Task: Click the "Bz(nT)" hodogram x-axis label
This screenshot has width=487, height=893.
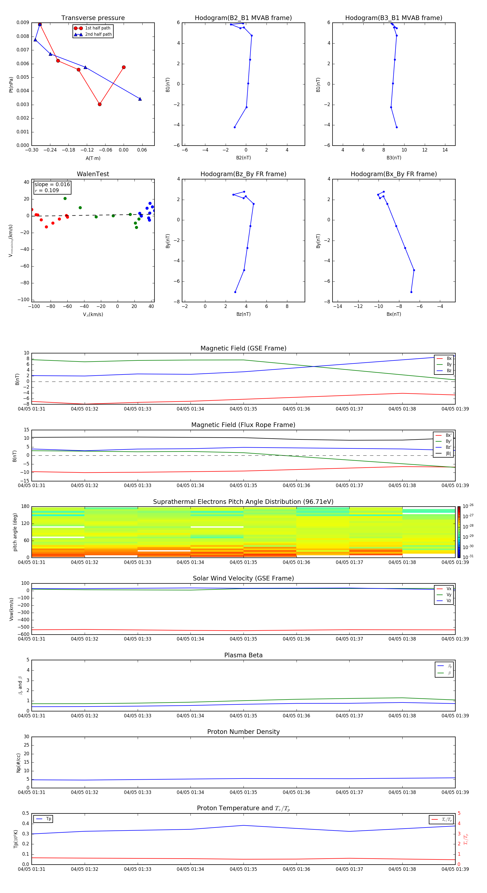Action: (x=243, y=314)
